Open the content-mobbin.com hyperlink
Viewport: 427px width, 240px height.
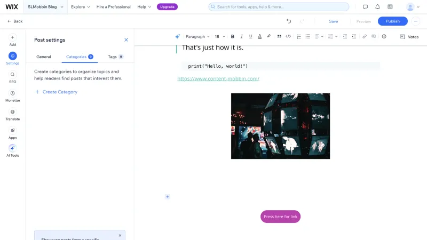218,78
